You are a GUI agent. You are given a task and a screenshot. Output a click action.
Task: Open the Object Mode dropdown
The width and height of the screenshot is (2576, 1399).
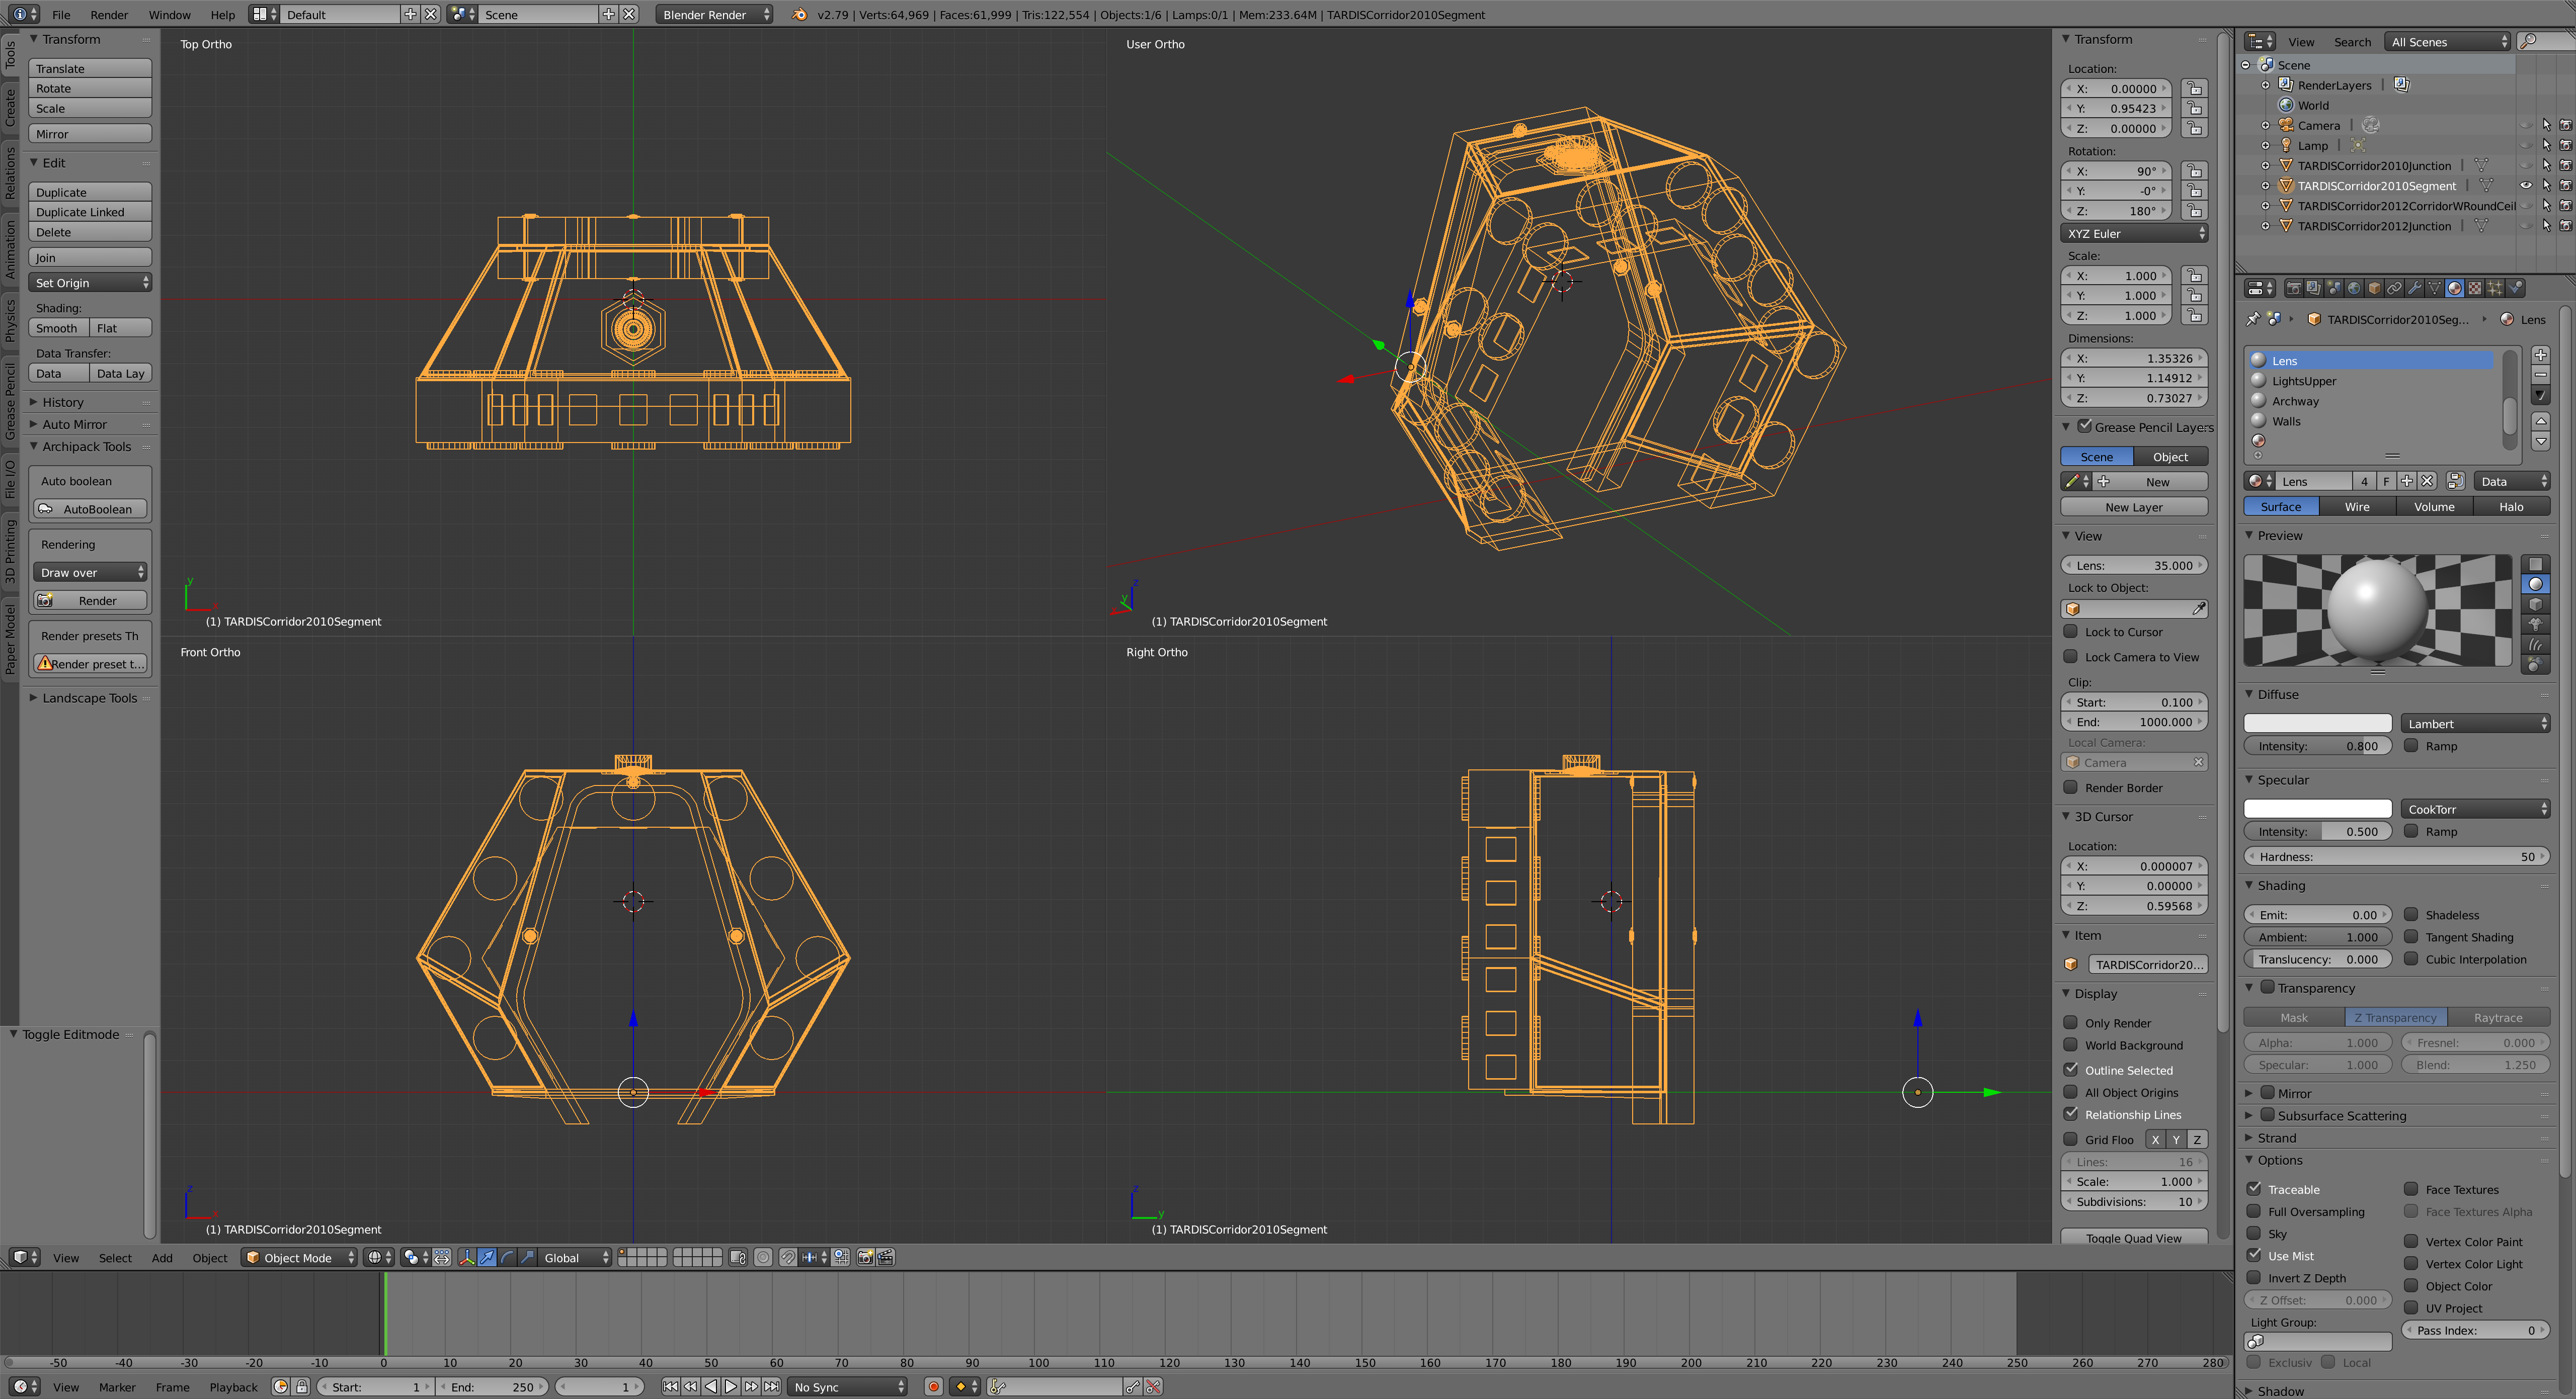[x=300, y=1257]
